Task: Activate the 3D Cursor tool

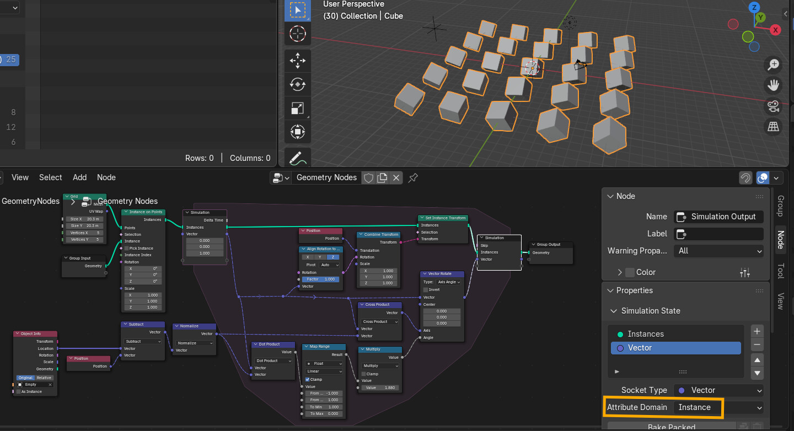Action: [298, 34]
